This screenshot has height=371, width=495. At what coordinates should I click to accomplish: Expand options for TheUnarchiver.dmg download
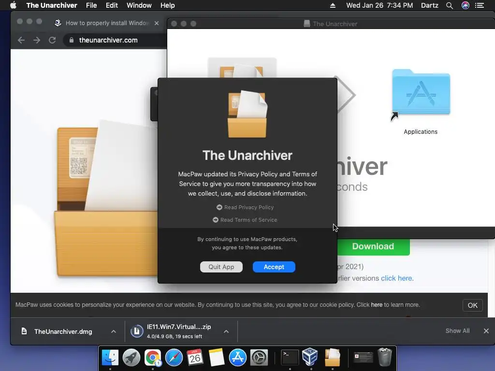pos(114,331)
